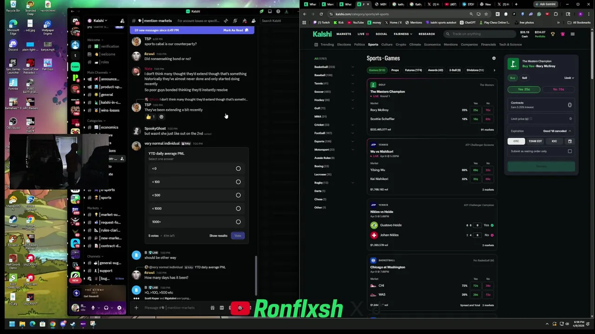595x334 pixels.
Task: Open Kalshi games settings gear
Action: [494, 58]
